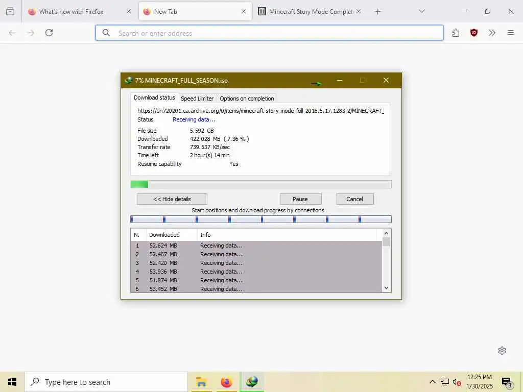Click the Hide details button

(x=172, y=199)
